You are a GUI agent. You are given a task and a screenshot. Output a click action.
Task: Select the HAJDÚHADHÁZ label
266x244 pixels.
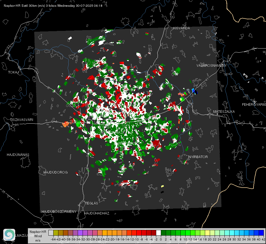coord(97,213)
